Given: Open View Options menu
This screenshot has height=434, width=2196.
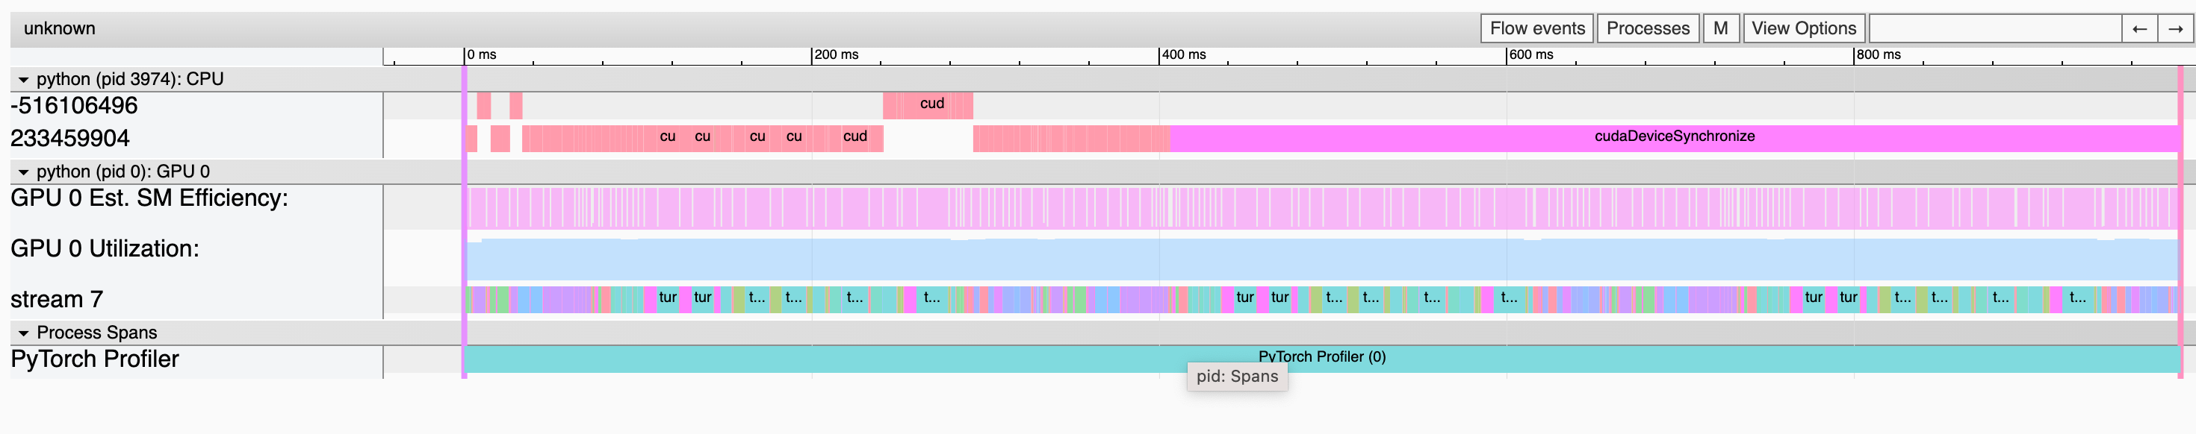Looking at the screenshot, I should pos(1804,28).
